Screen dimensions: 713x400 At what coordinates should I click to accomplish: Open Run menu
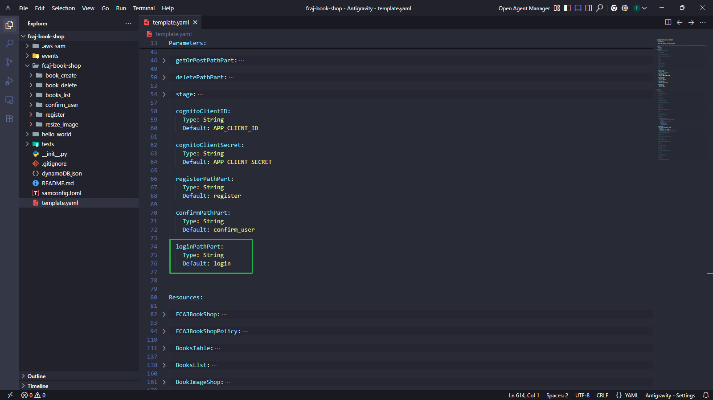coord(121,8)
